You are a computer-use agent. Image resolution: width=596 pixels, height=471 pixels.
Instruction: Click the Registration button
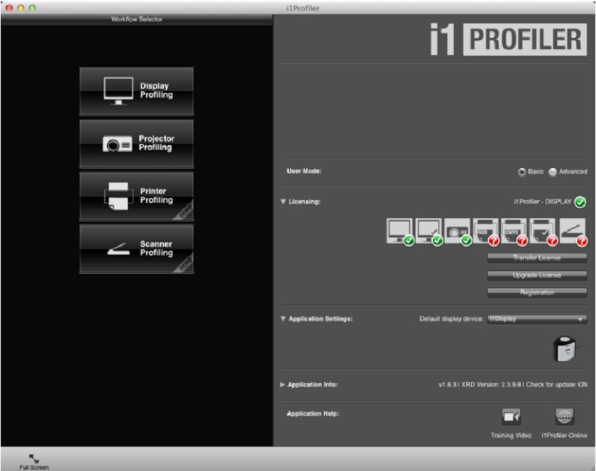click(536, 293)
